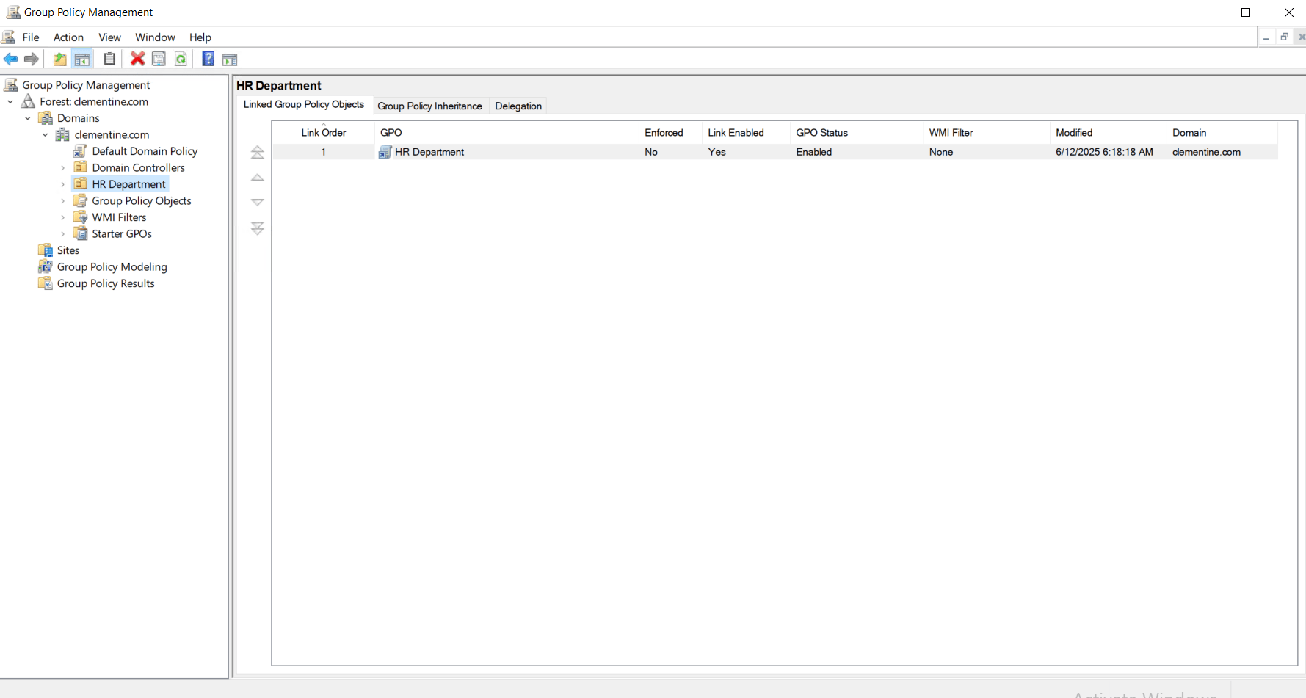Screen dimensions: 1306x698
Task: Move link to bottom with double-down arrow
Action: coord(257,228)
